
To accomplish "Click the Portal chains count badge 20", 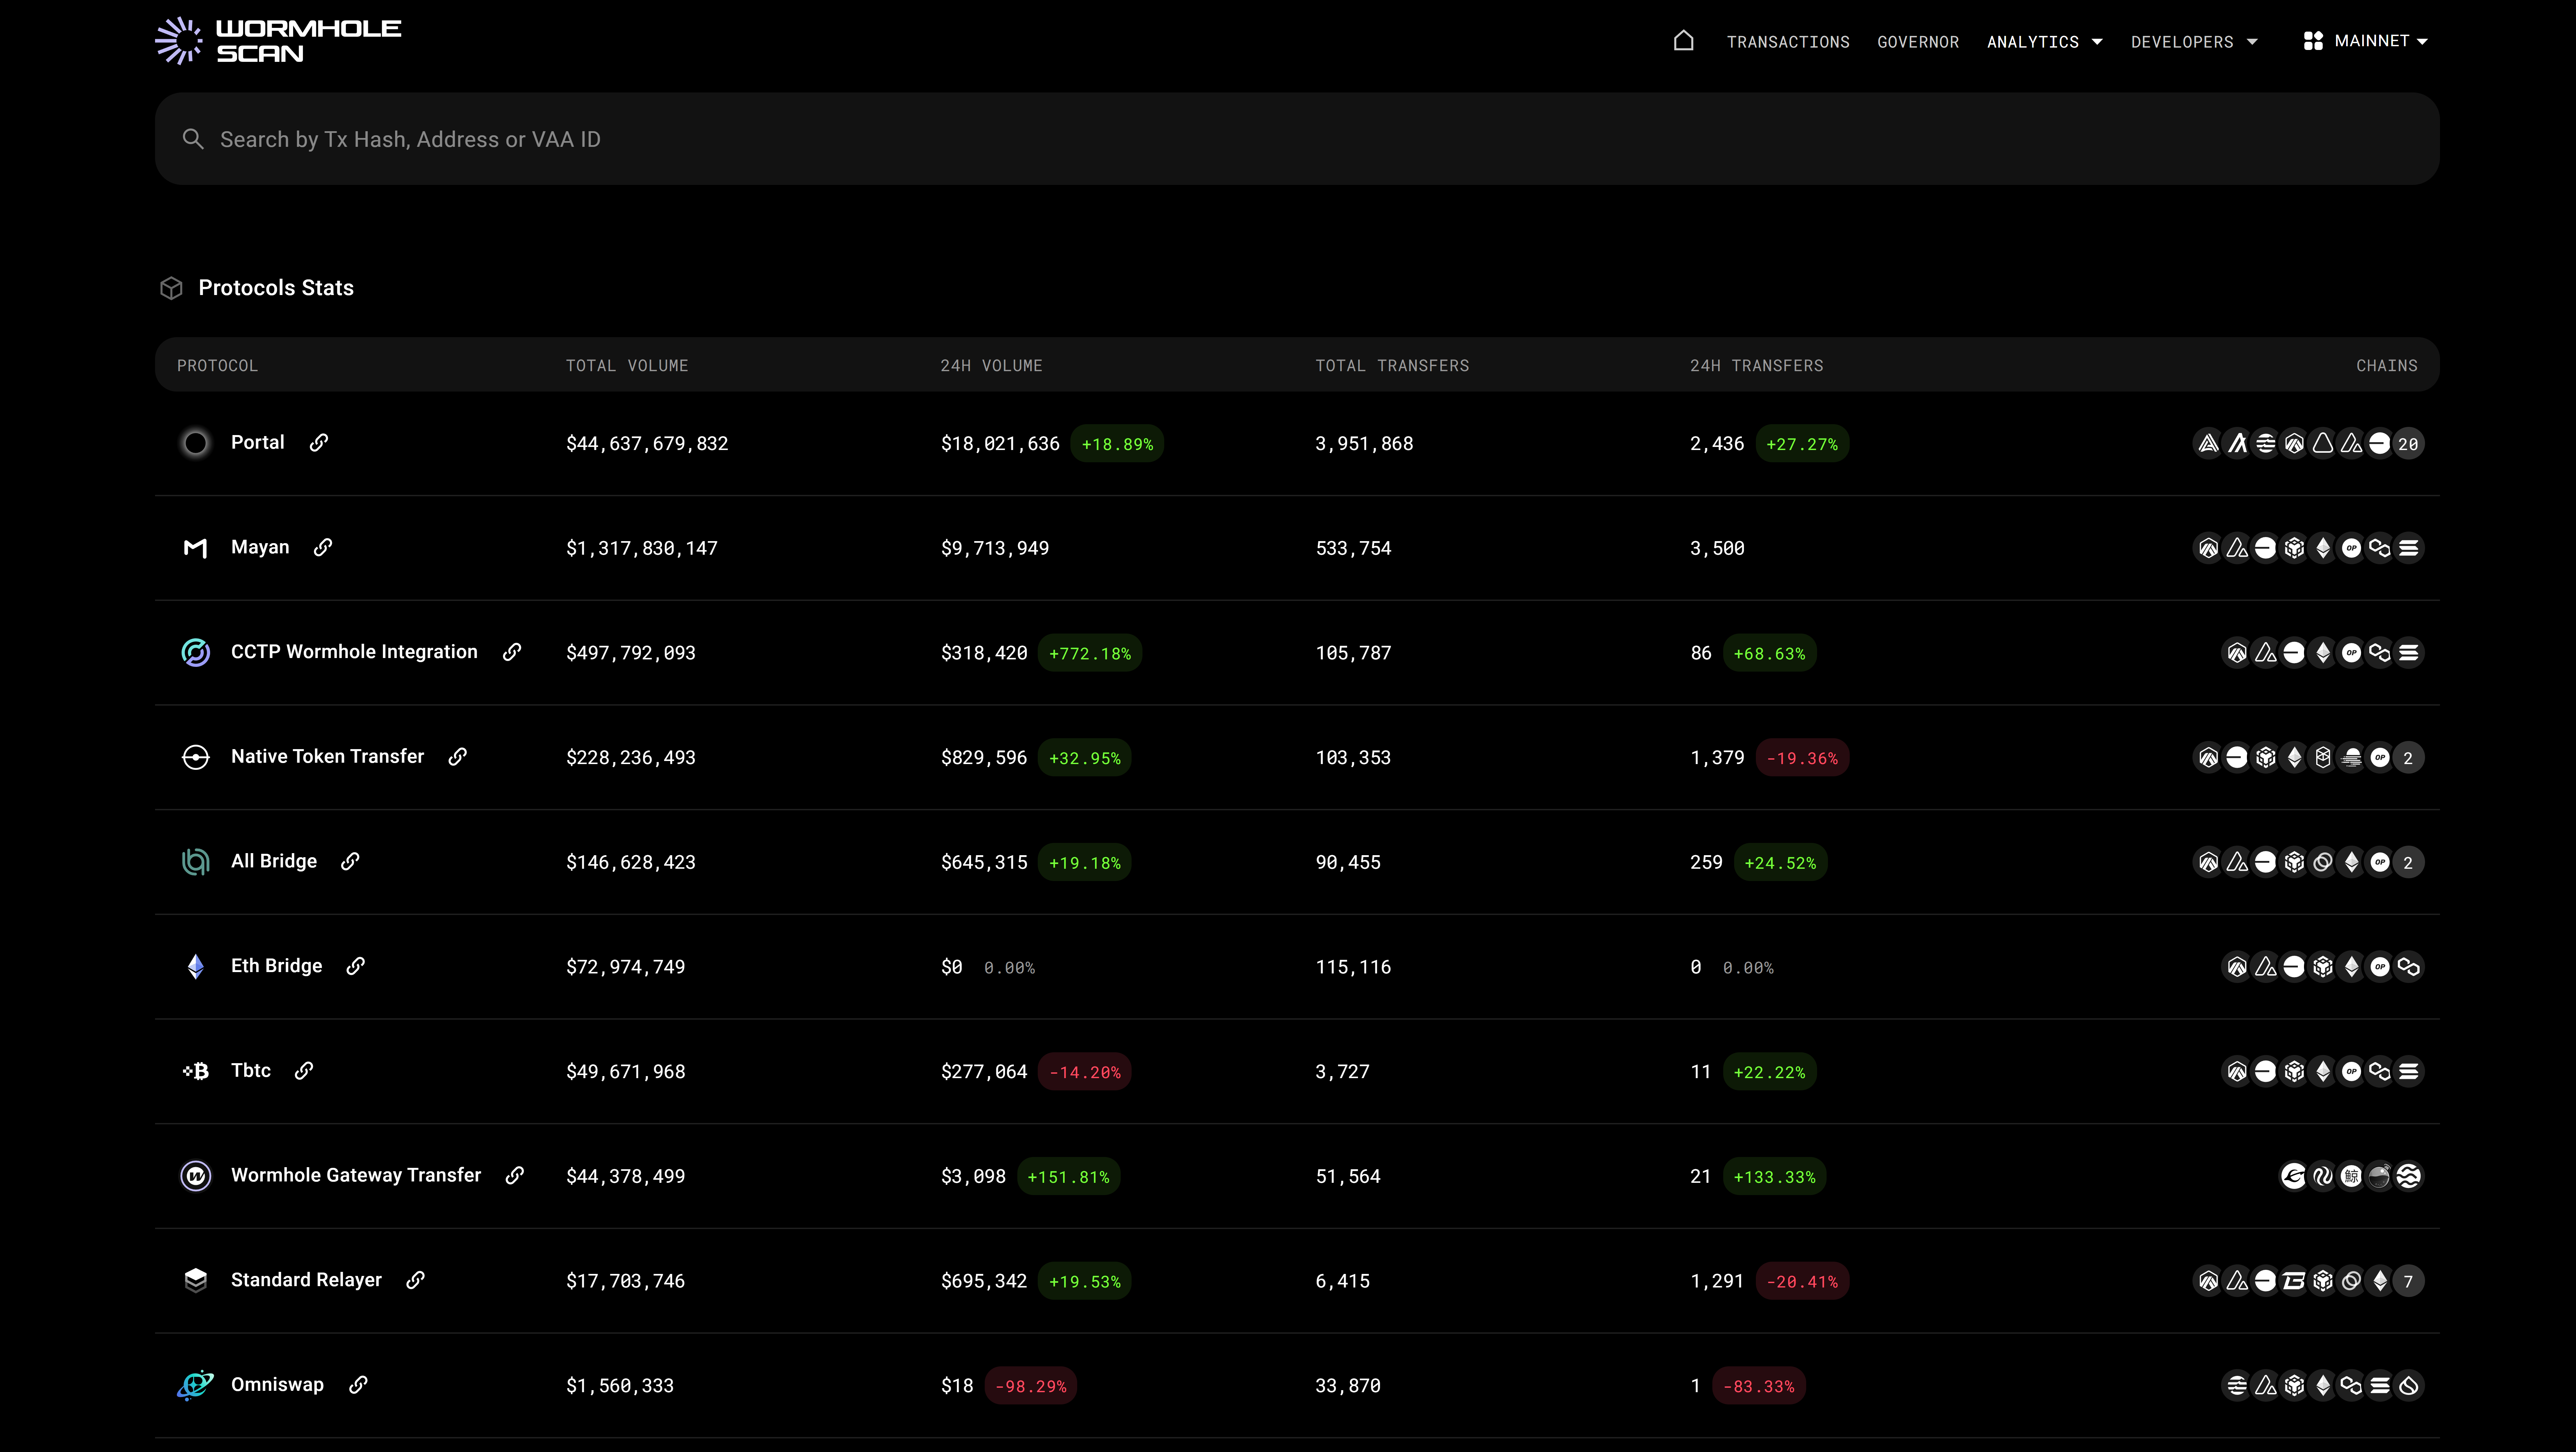I will [2408, 444].
